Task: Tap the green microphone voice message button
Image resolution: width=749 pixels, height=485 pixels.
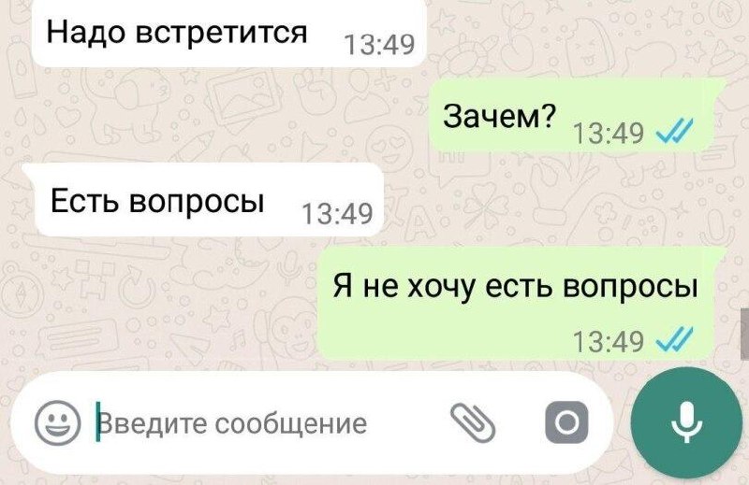Action: (x=686, y=422)
